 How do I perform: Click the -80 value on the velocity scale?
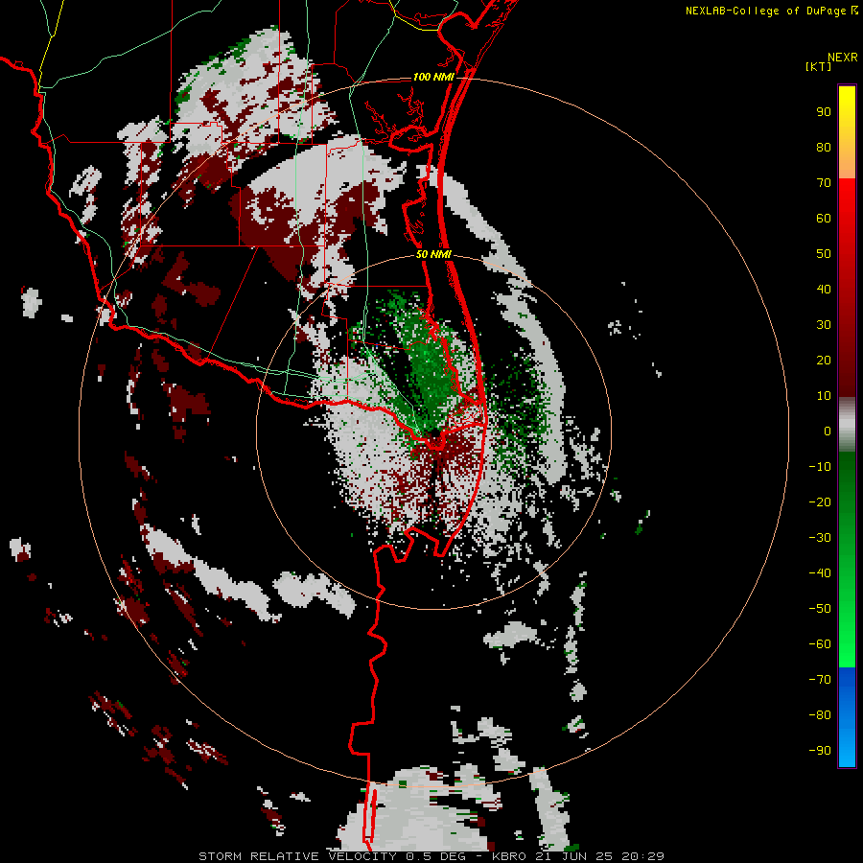click(820, 715)
